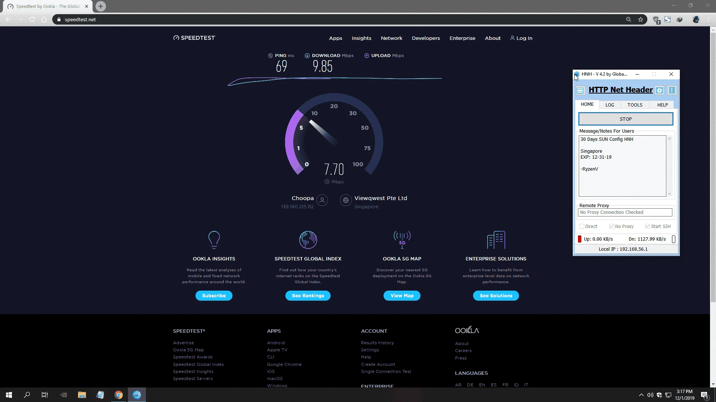This screenshot has width=716, height=402.
Task: Go to the browser home page icon
Action: (x=44, y=19)
